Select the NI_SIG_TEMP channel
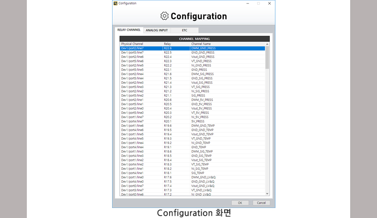 pyautogui.click(x=200, y=169)
